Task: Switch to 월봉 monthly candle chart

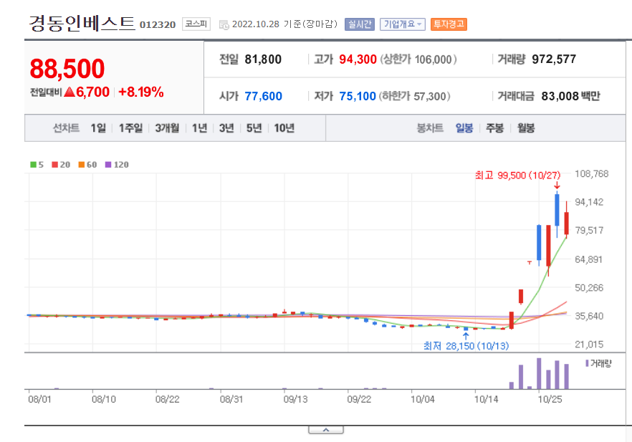Action: [526, 128]
